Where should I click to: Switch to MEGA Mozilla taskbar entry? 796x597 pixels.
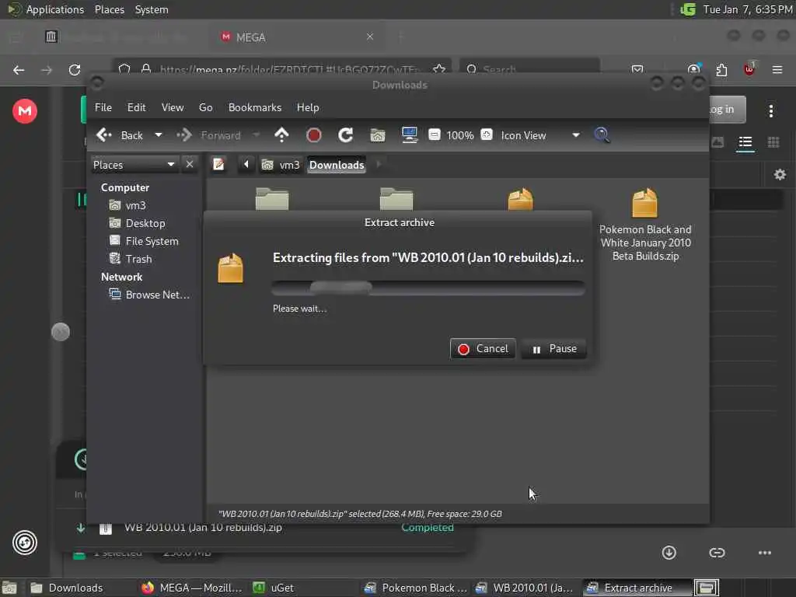(x=192, y=588)
